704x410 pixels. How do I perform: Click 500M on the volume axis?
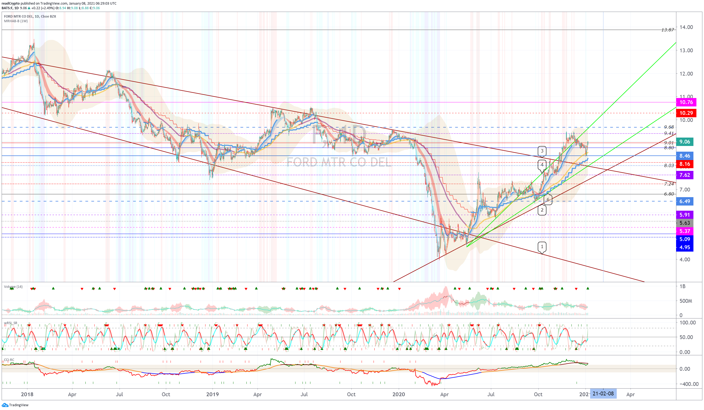[686, 301]
